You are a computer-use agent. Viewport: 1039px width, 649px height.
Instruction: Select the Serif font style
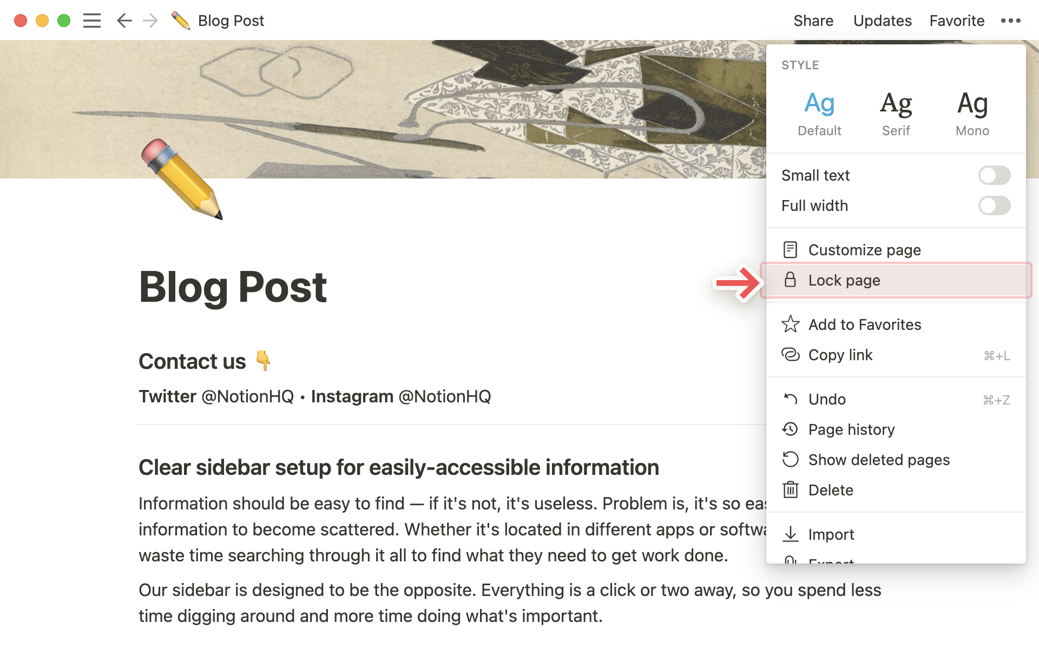click(x=896, y=111)
